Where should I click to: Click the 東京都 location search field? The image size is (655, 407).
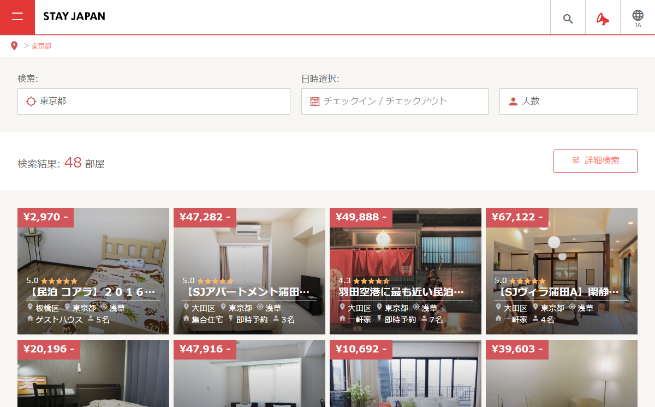pyautogui.click(x=154, y=101)
